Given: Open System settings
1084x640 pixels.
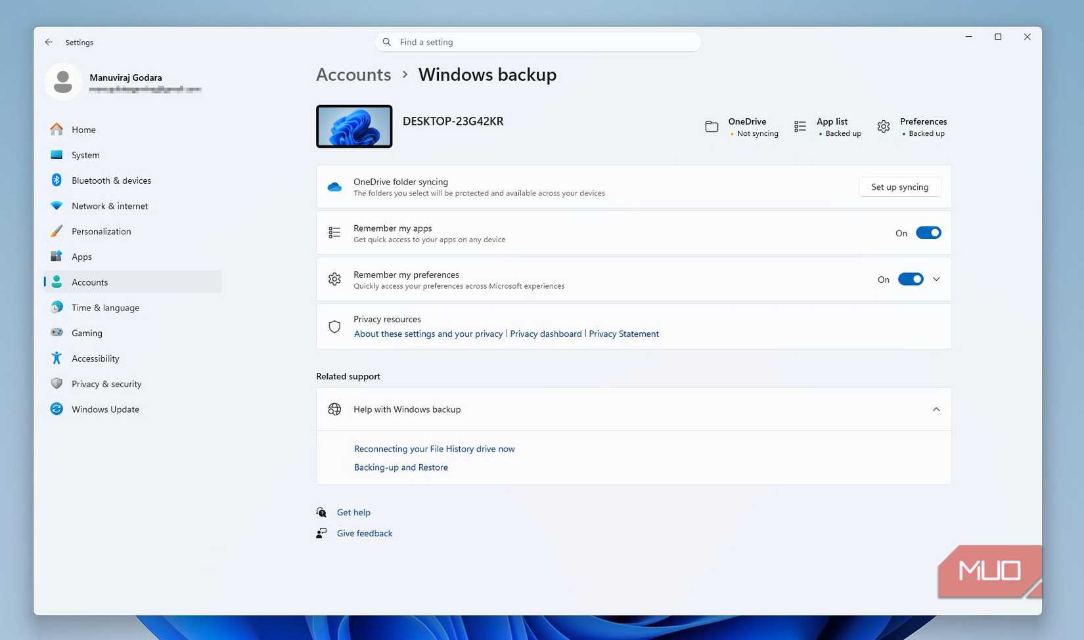Looking at the screenshot, I should (x=133, y=155).
